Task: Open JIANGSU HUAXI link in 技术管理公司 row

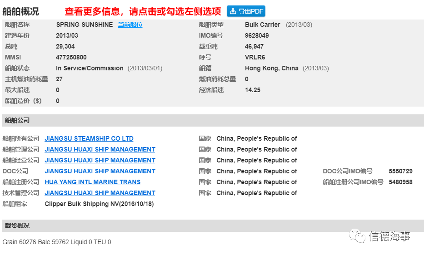Action: (100, 193)
